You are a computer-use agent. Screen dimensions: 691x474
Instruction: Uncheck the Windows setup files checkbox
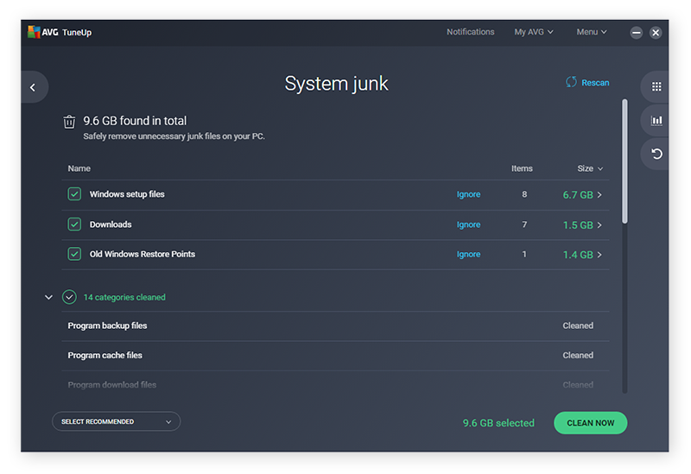pyautogui.click(x=74, y=194)
